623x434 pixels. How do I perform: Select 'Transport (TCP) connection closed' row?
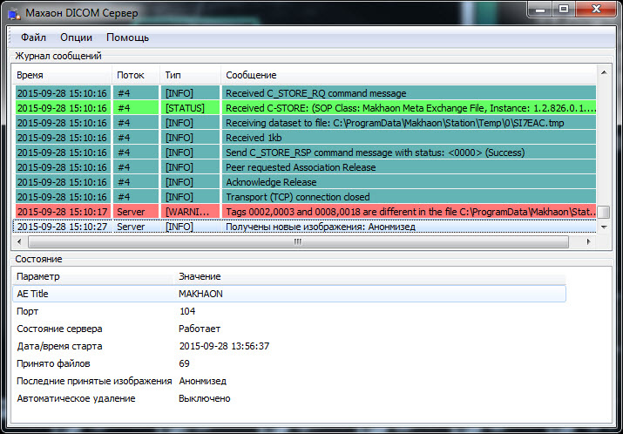305,197
